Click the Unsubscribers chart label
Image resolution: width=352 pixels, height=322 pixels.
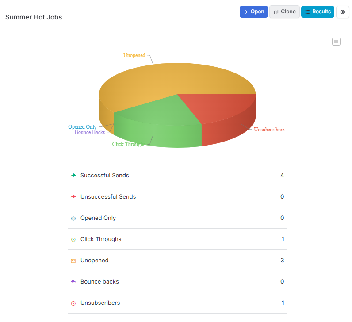269,130
